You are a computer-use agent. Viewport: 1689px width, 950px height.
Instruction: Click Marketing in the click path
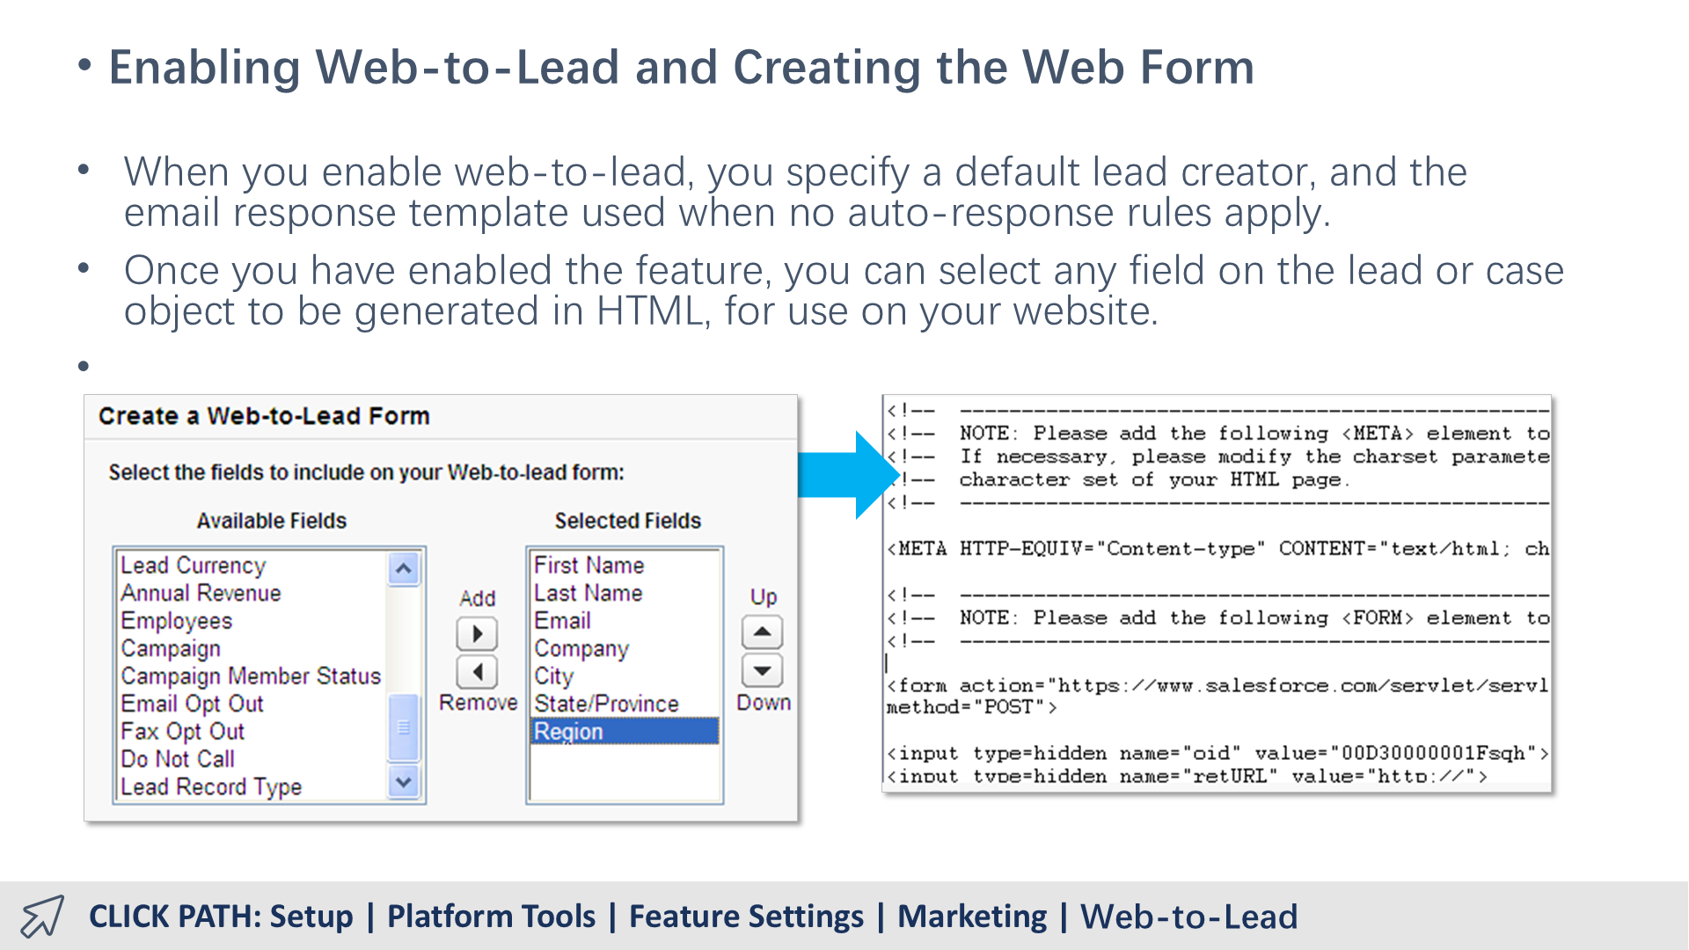(972, 917)
